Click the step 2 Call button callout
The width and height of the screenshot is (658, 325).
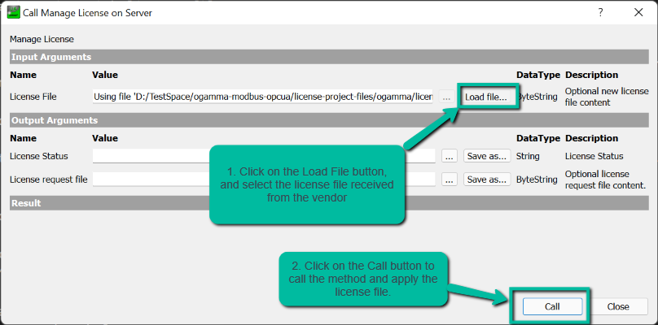click(363, 279)
